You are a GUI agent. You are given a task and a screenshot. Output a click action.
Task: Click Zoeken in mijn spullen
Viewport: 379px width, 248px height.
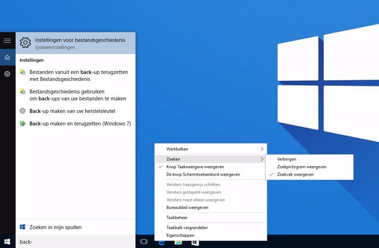point(76,227)
